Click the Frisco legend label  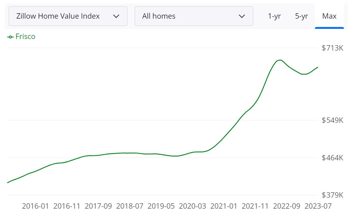click(25, 36)
